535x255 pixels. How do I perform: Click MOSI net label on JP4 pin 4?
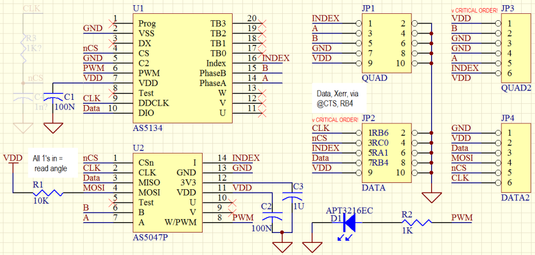pos(462,158)
